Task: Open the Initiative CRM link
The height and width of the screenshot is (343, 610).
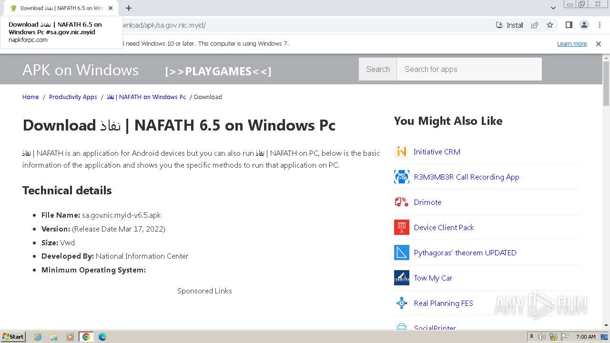Action: coord(437,152)
